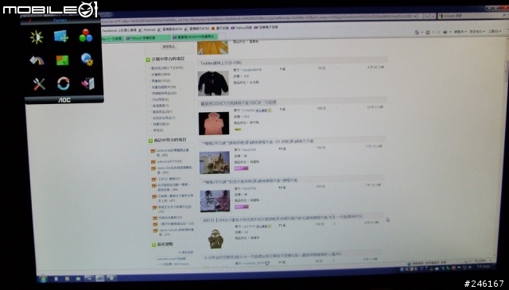The width and height of the screenshot is (509, 290).
Task: Select the Image Setup blue screen icon
Action: pyautogui.click(x=61, y=36)
